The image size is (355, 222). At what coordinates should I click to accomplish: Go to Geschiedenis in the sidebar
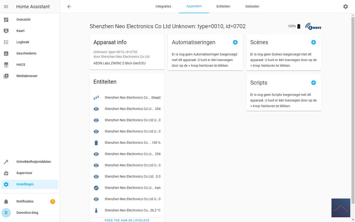click(30, 53)
